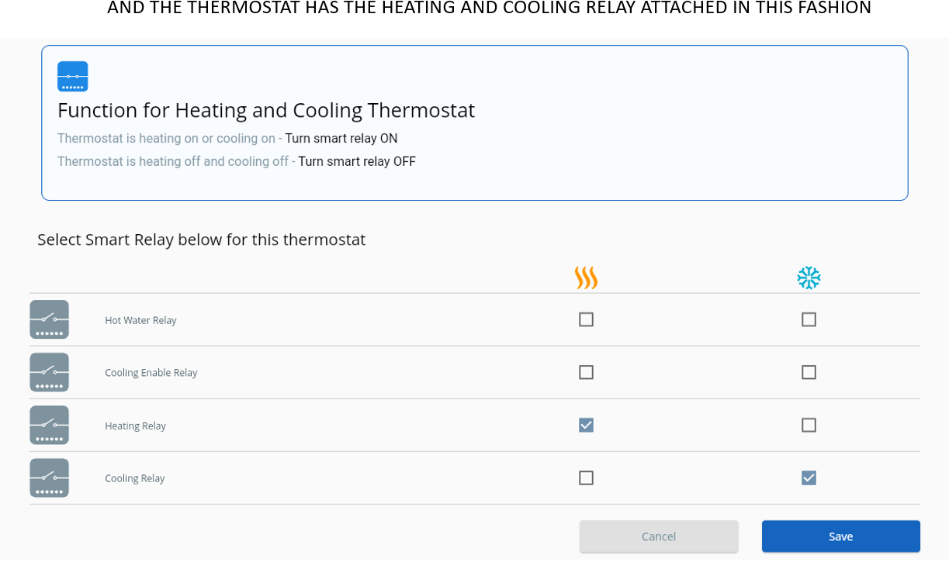
Task: Click the blue snowflake cooling column icon
Action: [809, 278]
